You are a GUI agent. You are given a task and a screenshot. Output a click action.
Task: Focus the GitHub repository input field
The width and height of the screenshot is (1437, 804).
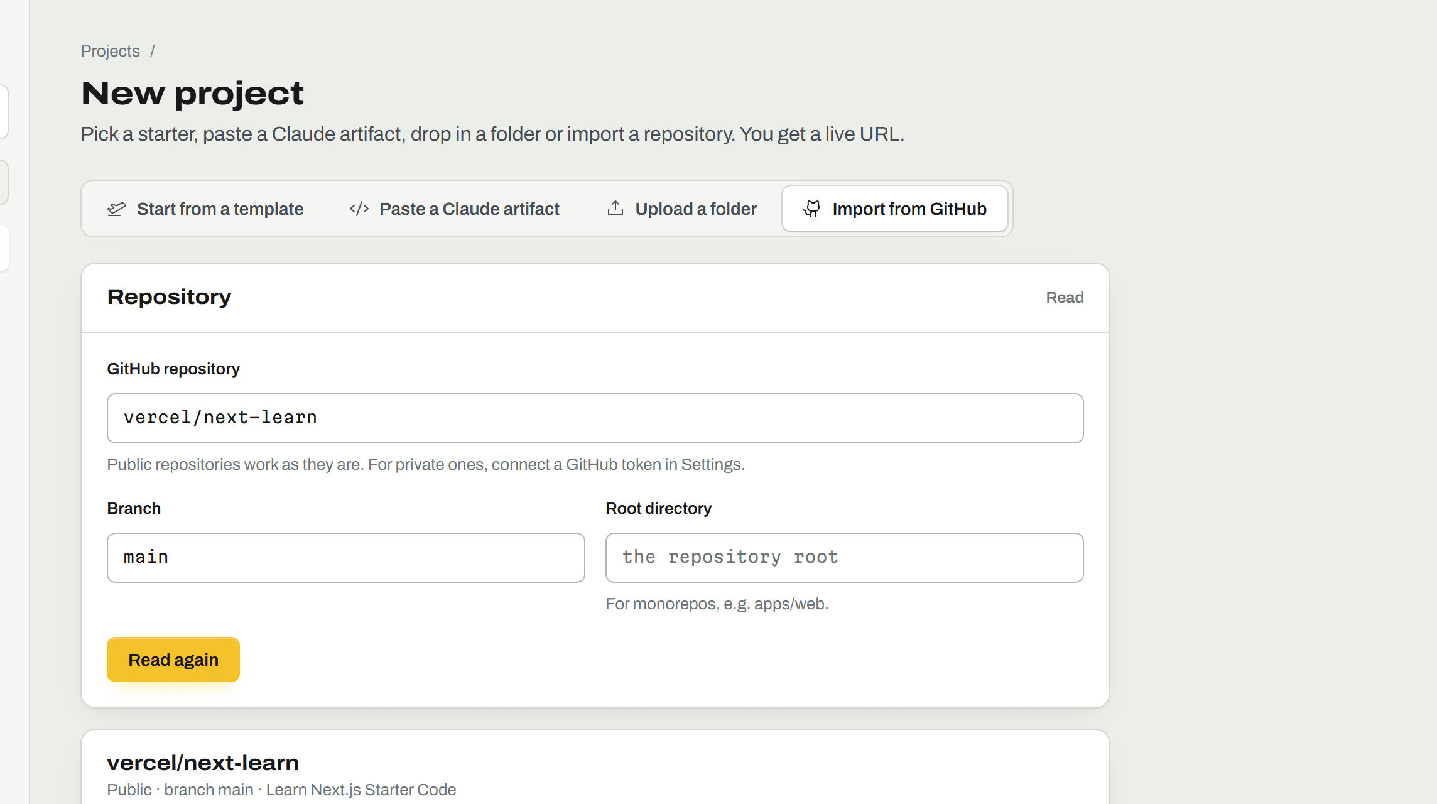tap(595, 418)
